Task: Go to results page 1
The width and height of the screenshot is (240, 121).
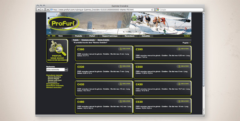Action: (x=190, y=43)
